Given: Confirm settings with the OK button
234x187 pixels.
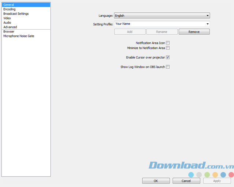Looking at the screenshot, I should click(x=156, y=181).
